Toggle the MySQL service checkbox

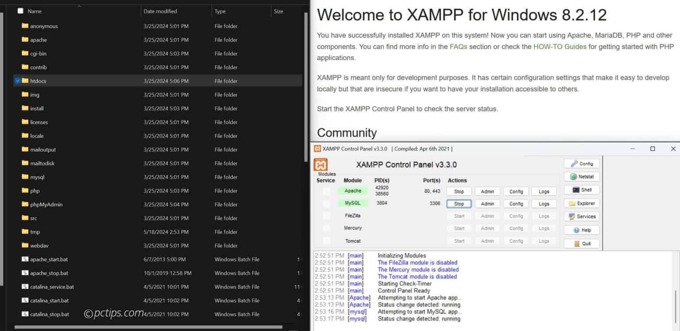327,204
